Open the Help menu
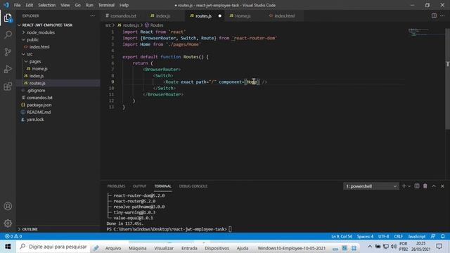The height and width of the screenshot is (253, 450). click(124, 5)
